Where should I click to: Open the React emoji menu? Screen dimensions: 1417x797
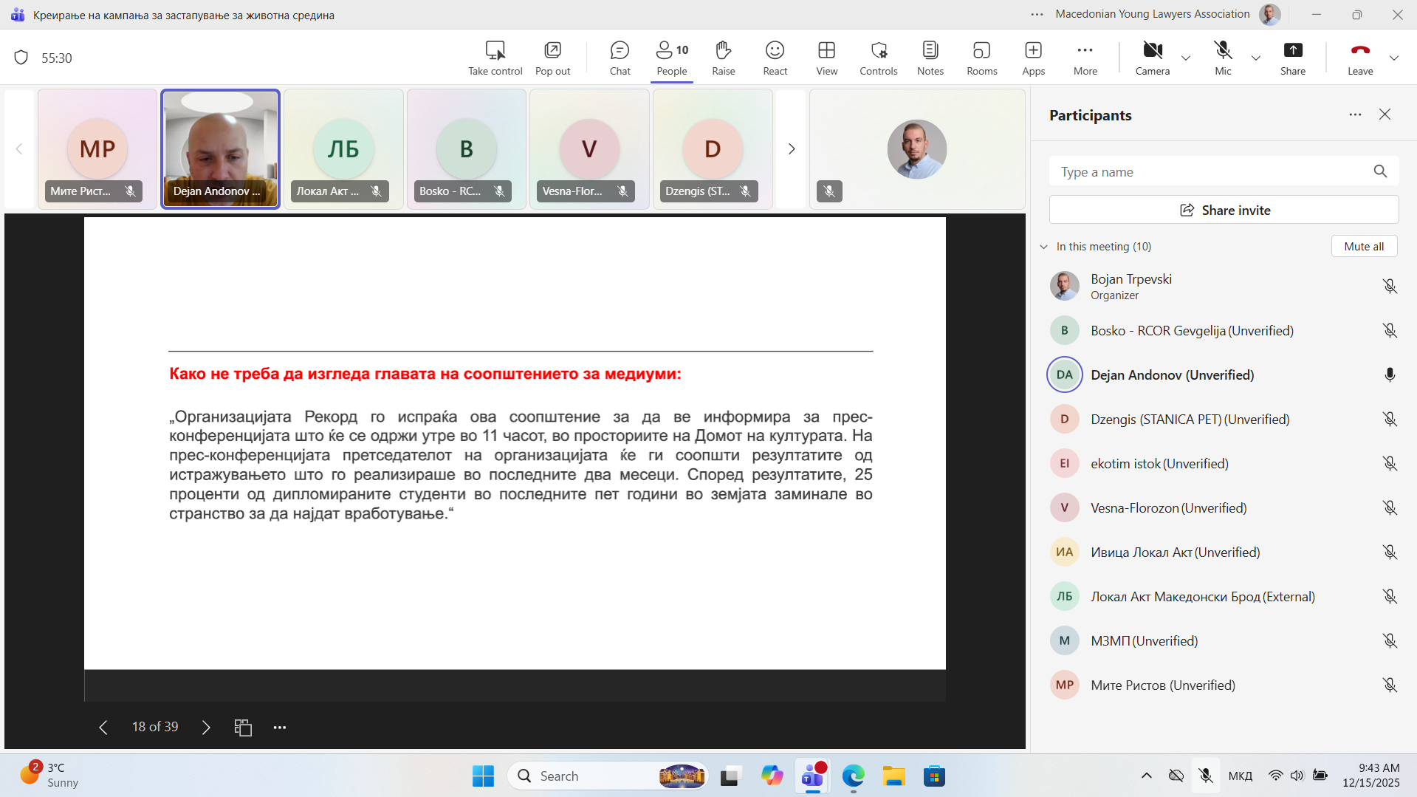pos(775,58)
